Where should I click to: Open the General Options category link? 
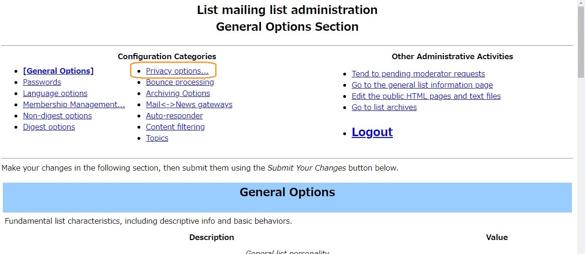58,71
